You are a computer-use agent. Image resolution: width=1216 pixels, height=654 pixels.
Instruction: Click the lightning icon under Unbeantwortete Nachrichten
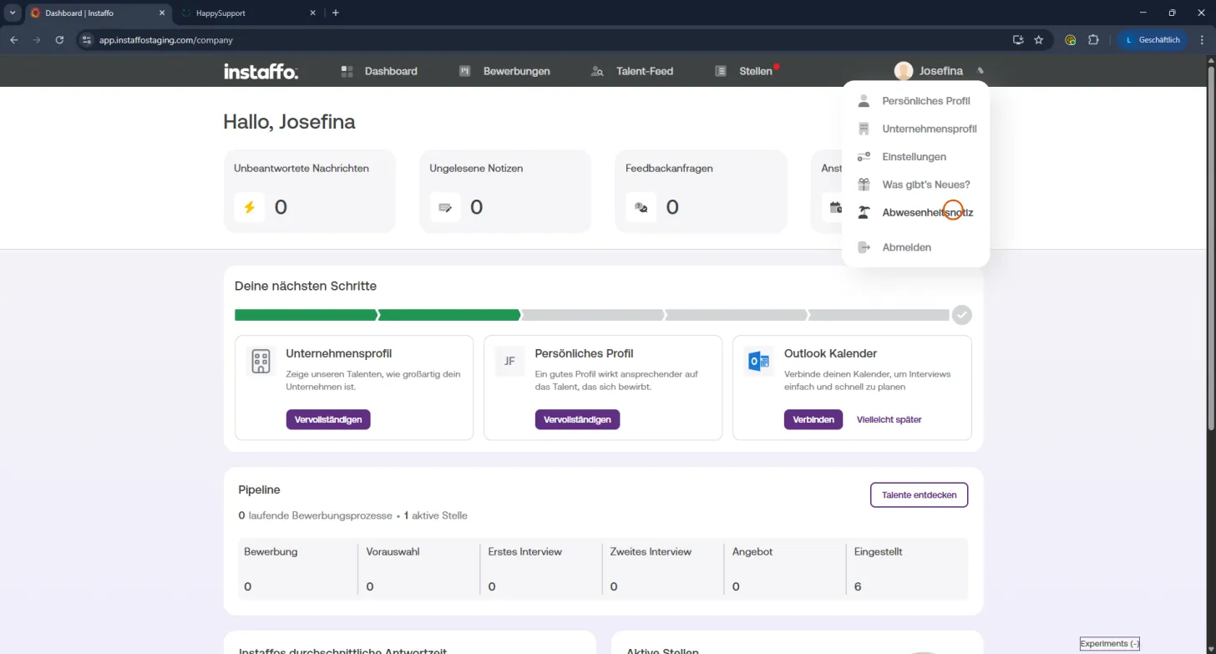coord(249,206)
